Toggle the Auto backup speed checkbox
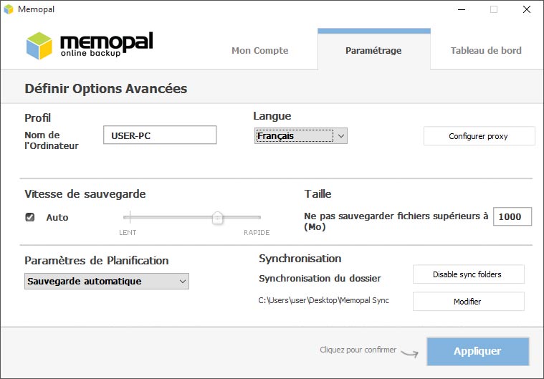The image size is (544, 379). pos(30,217)
